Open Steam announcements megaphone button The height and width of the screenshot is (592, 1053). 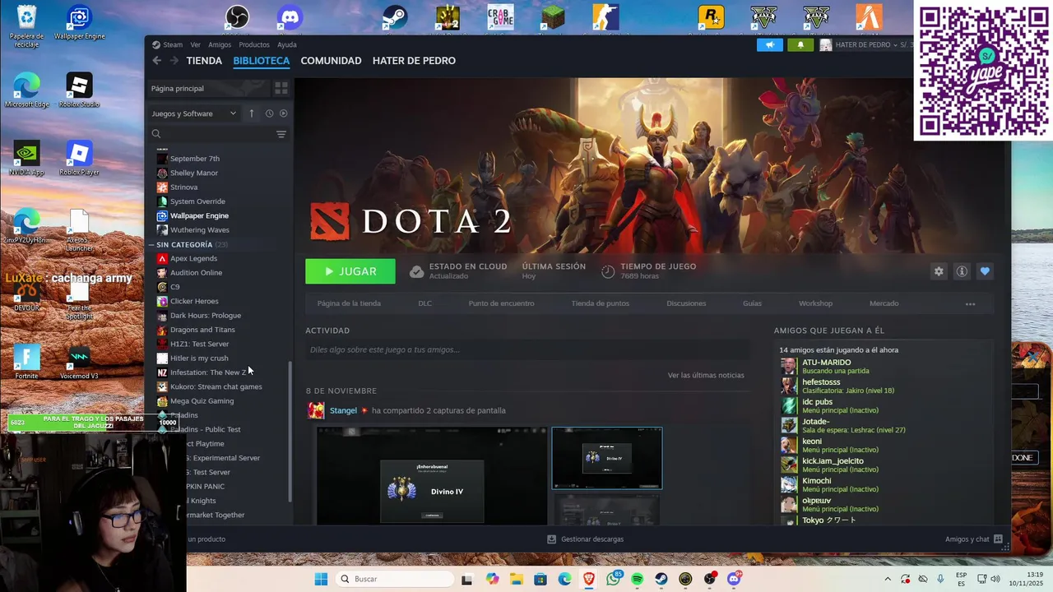770,45
